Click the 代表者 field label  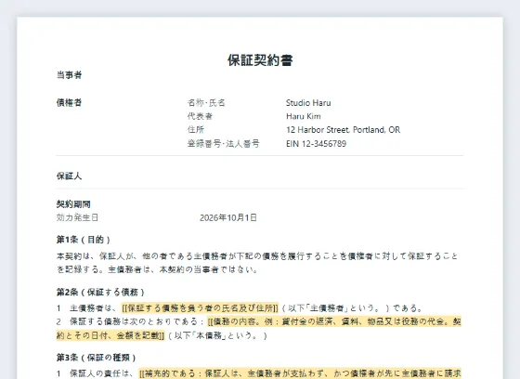200,116
